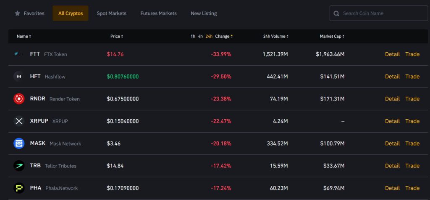Image resolution: width=430 pixels, height=200 pixels.
Task: Click the 1,521.39M volume value
Action: click(275, 54)
